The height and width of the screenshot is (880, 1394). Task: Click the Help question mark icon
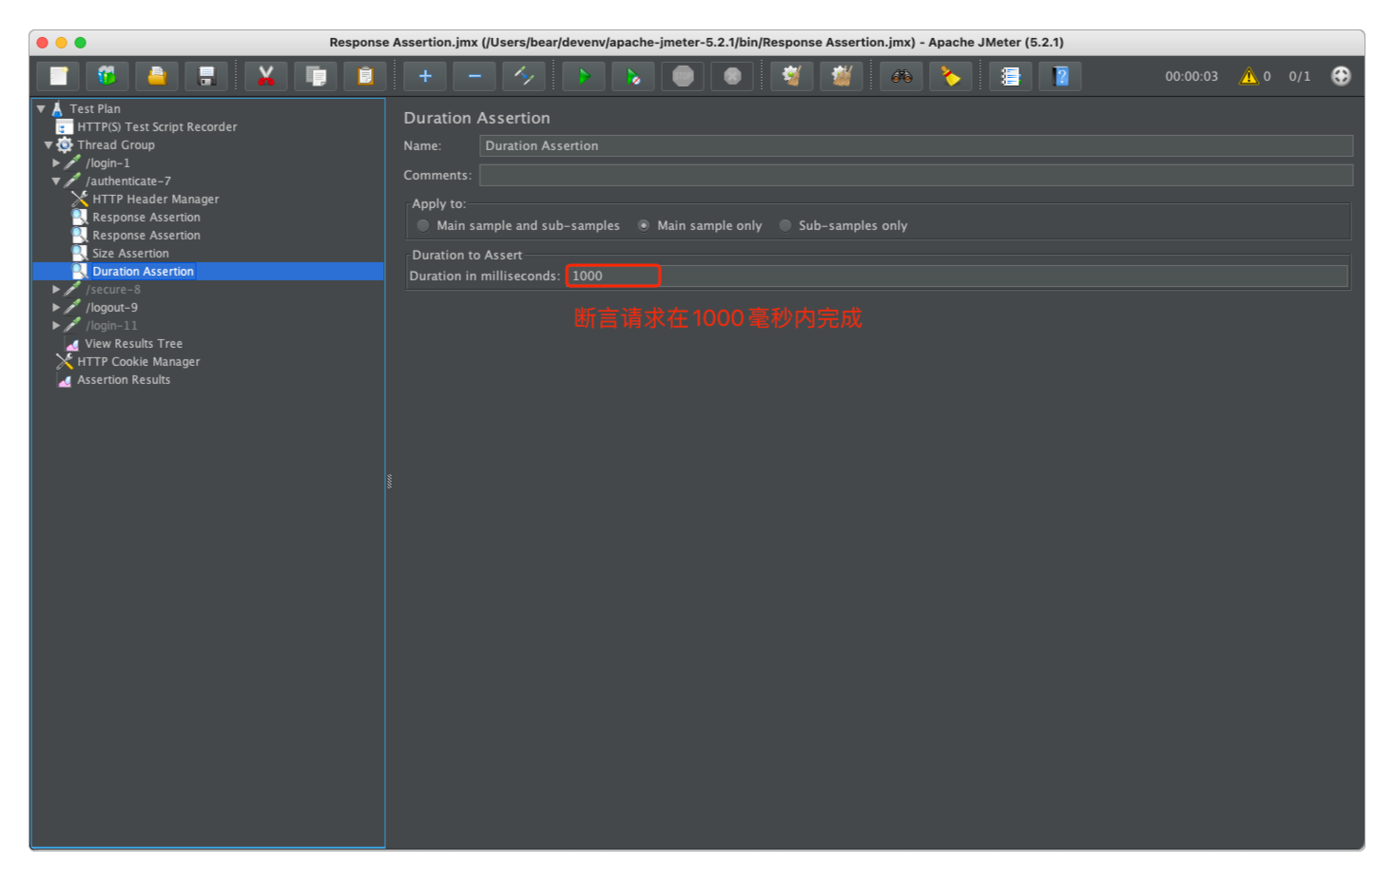(1060, 76)
